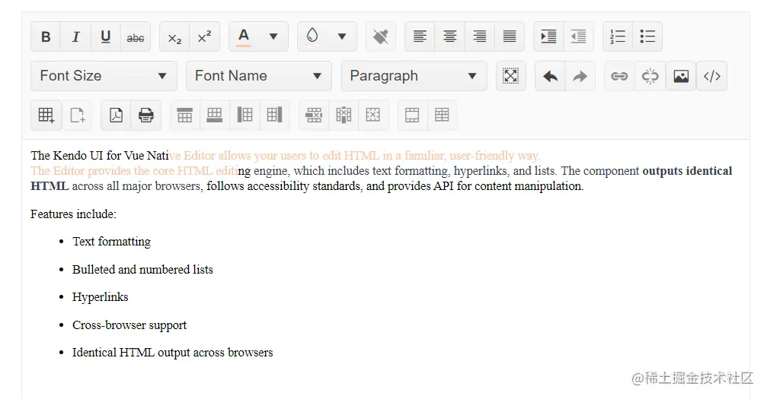Delete the table icon
The image size is (767, 399).
click(x=373, y=116)
